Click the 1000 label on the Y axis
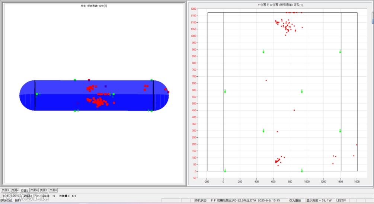Image resolution: width=374 pixels, height=204 pixels. (194, 36)
